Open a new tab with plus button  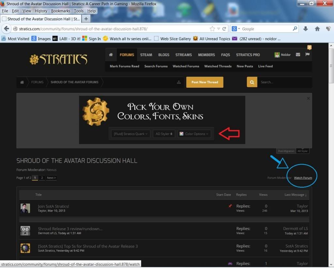point(86,19)
